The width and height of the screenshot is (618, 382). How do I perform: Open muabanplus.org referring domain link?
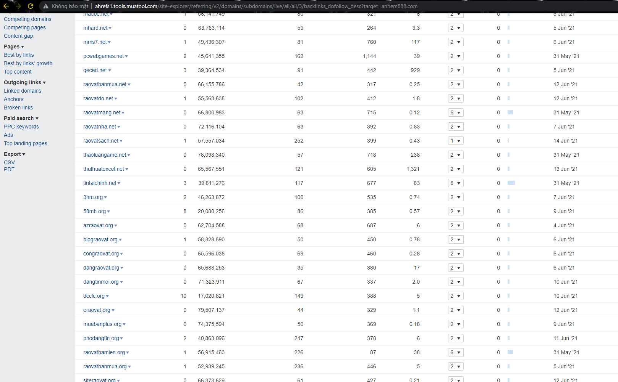(x=102, y=324)
